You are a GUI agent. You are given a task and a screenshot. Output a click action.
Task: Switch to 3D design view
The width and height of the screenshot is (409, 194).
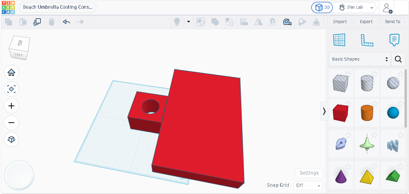[x=322, y=7]
